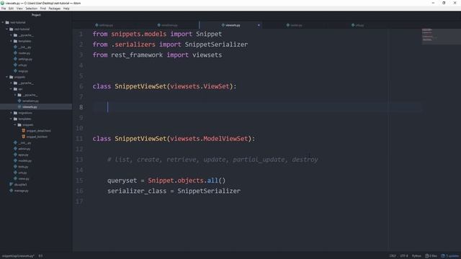Collapse the nested rest-tutorial folder chevron

(7, 29)
